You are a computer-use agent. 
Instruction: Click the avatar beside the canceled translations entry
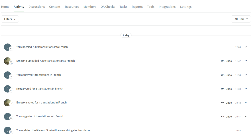pyautogui.click(x=7, y=47)
